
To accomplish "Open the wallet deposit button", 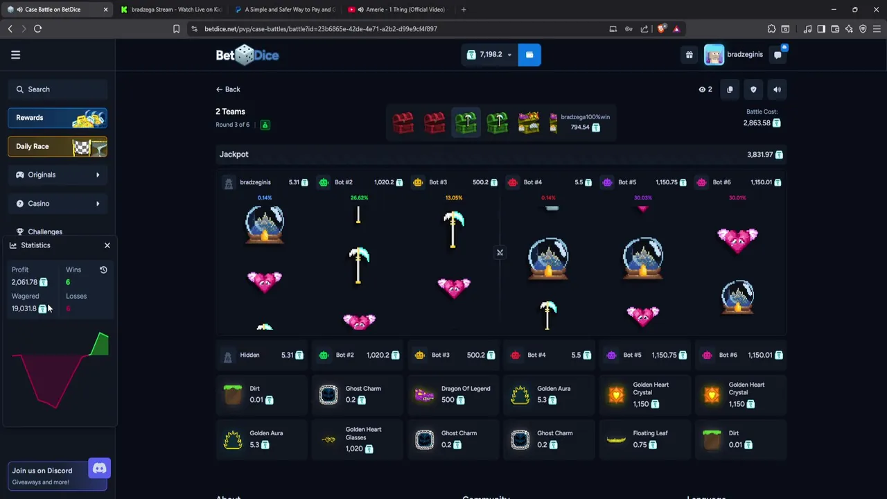I will tap(529, 55).
